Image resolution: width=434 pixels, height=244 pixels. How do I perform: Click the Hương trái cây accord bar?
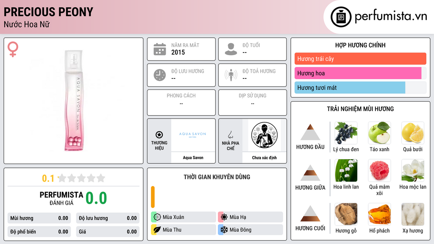tap(360, 58)
